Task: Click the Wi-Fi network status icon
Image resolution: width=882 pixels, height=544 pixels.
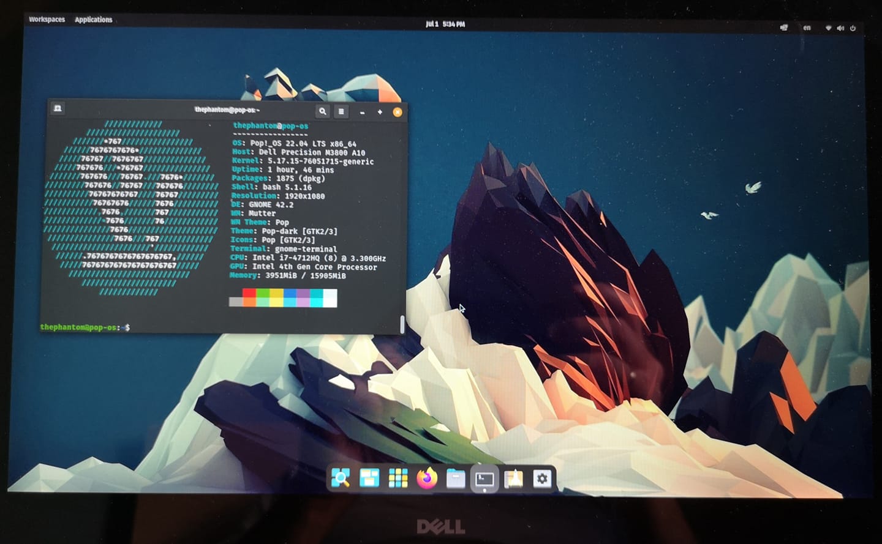Action: [828, 28]
